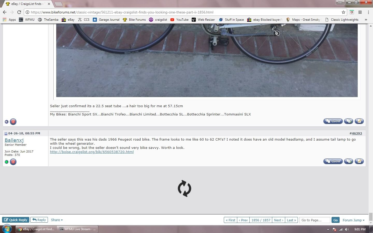
Task: Toggle multi-quote on Ballenxj's post
Action: pos(349,161)
